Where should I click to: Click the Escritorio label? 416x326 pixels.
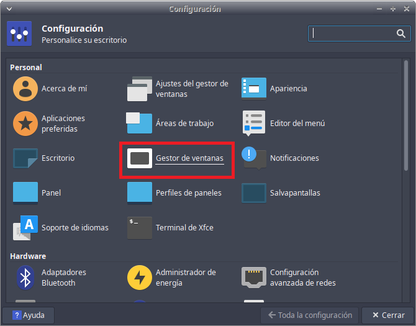58,158
